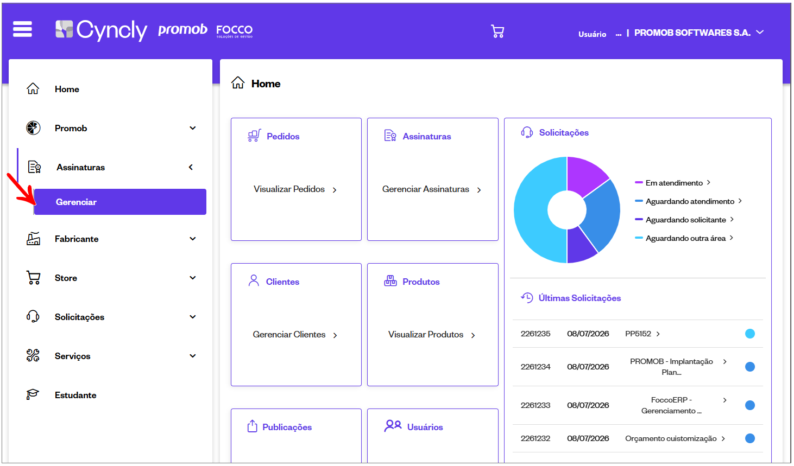Click the Serviços tools icon

pyautogui.click(x=33, y=356)
